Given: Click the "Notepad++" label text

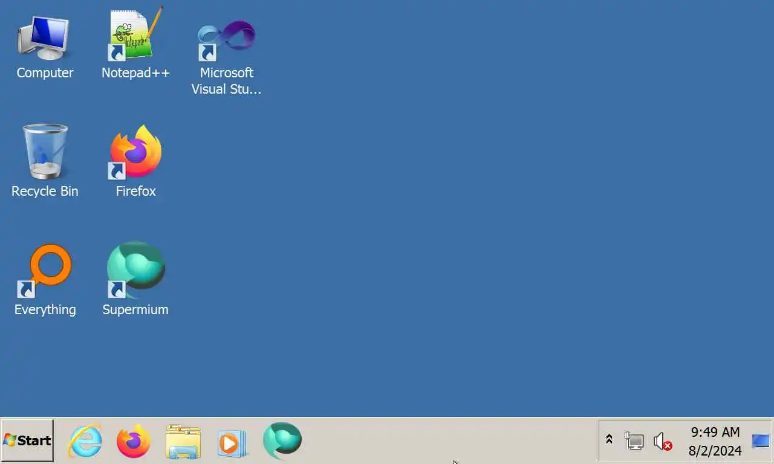Looking at the screenshot, I should coord(135,73).
